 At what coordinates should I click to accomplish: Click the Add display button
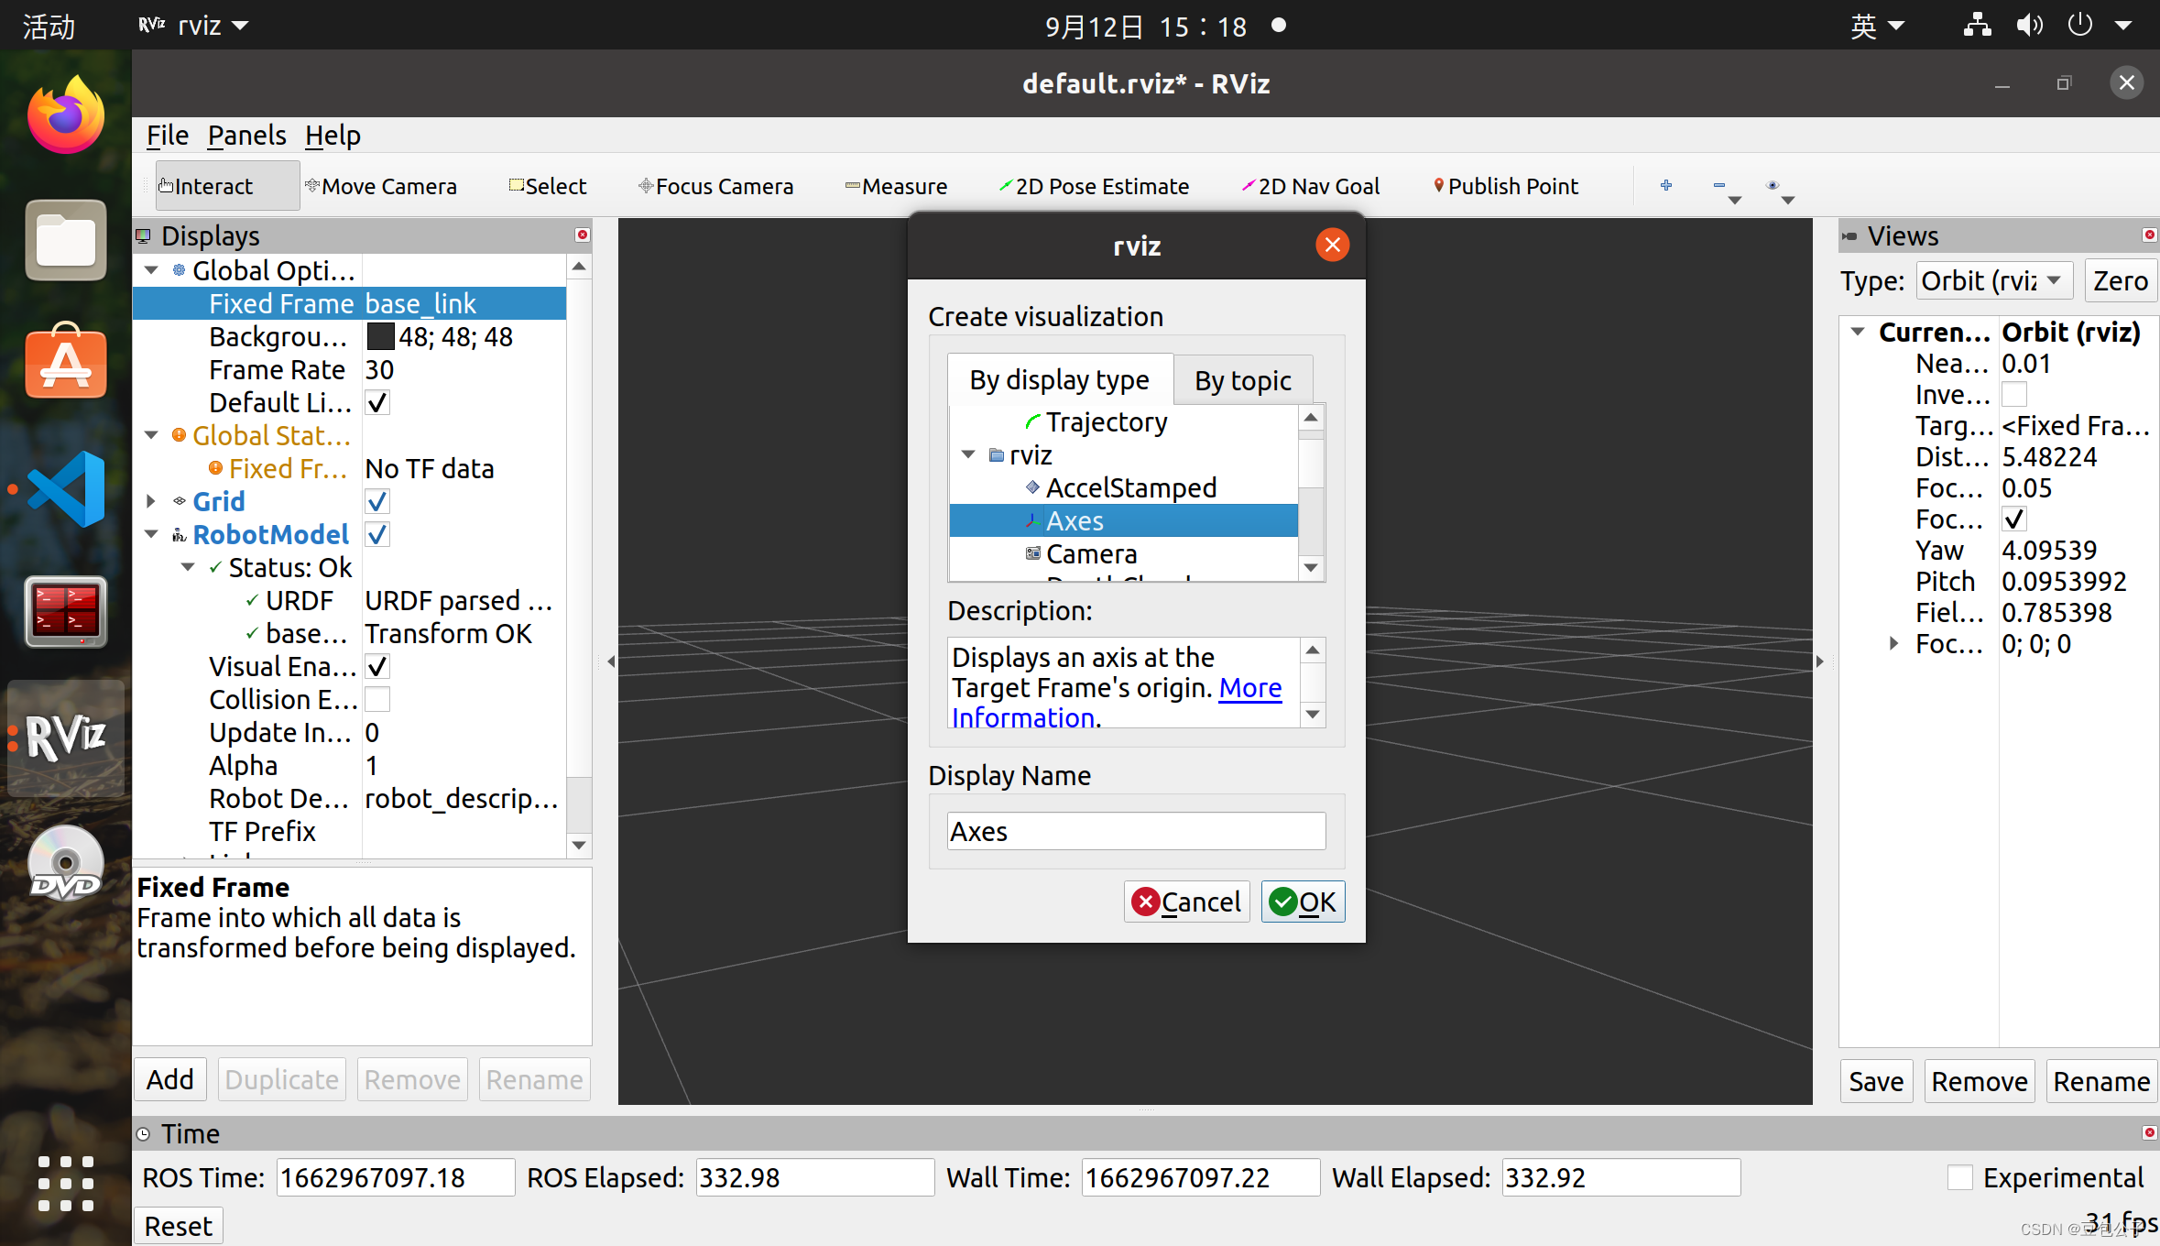[x=170, y=1079]
